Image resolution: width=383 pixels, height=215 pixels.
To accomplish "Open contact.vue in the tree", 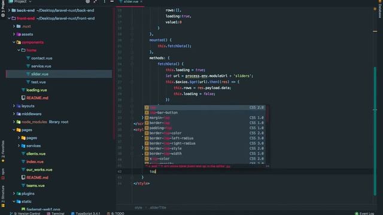I will point(41,59).
